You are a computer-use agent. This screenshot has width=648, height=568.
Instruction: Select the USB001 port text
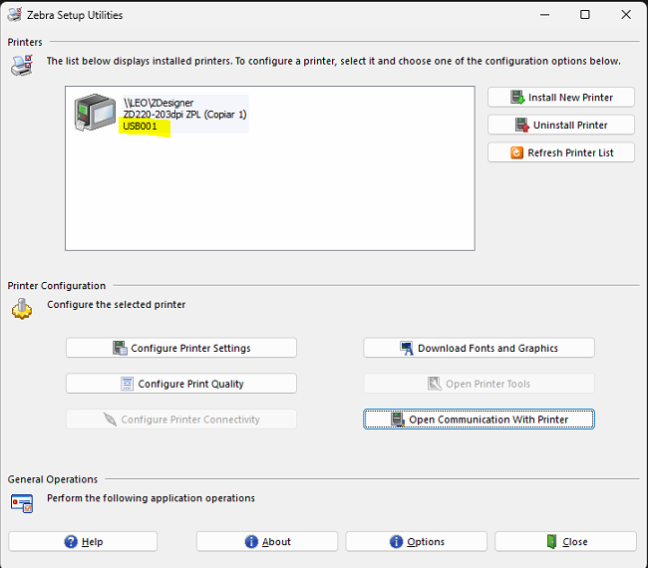140,127
